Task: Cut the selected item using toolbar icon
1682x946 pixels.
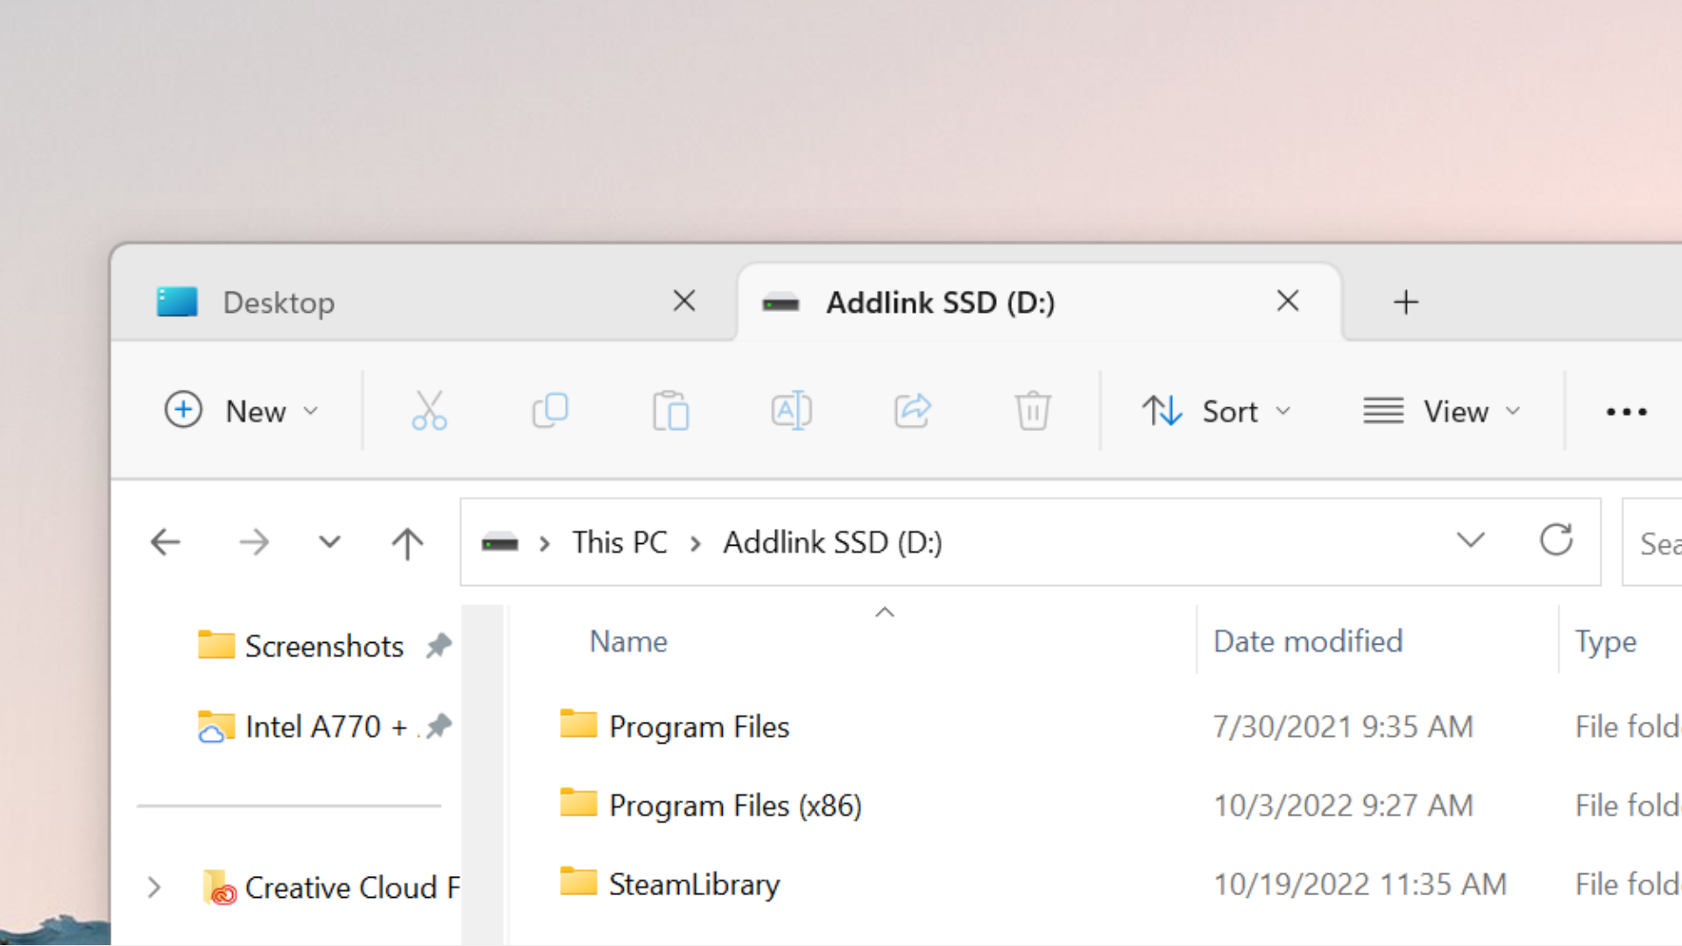Action: [x=428, y=410]
